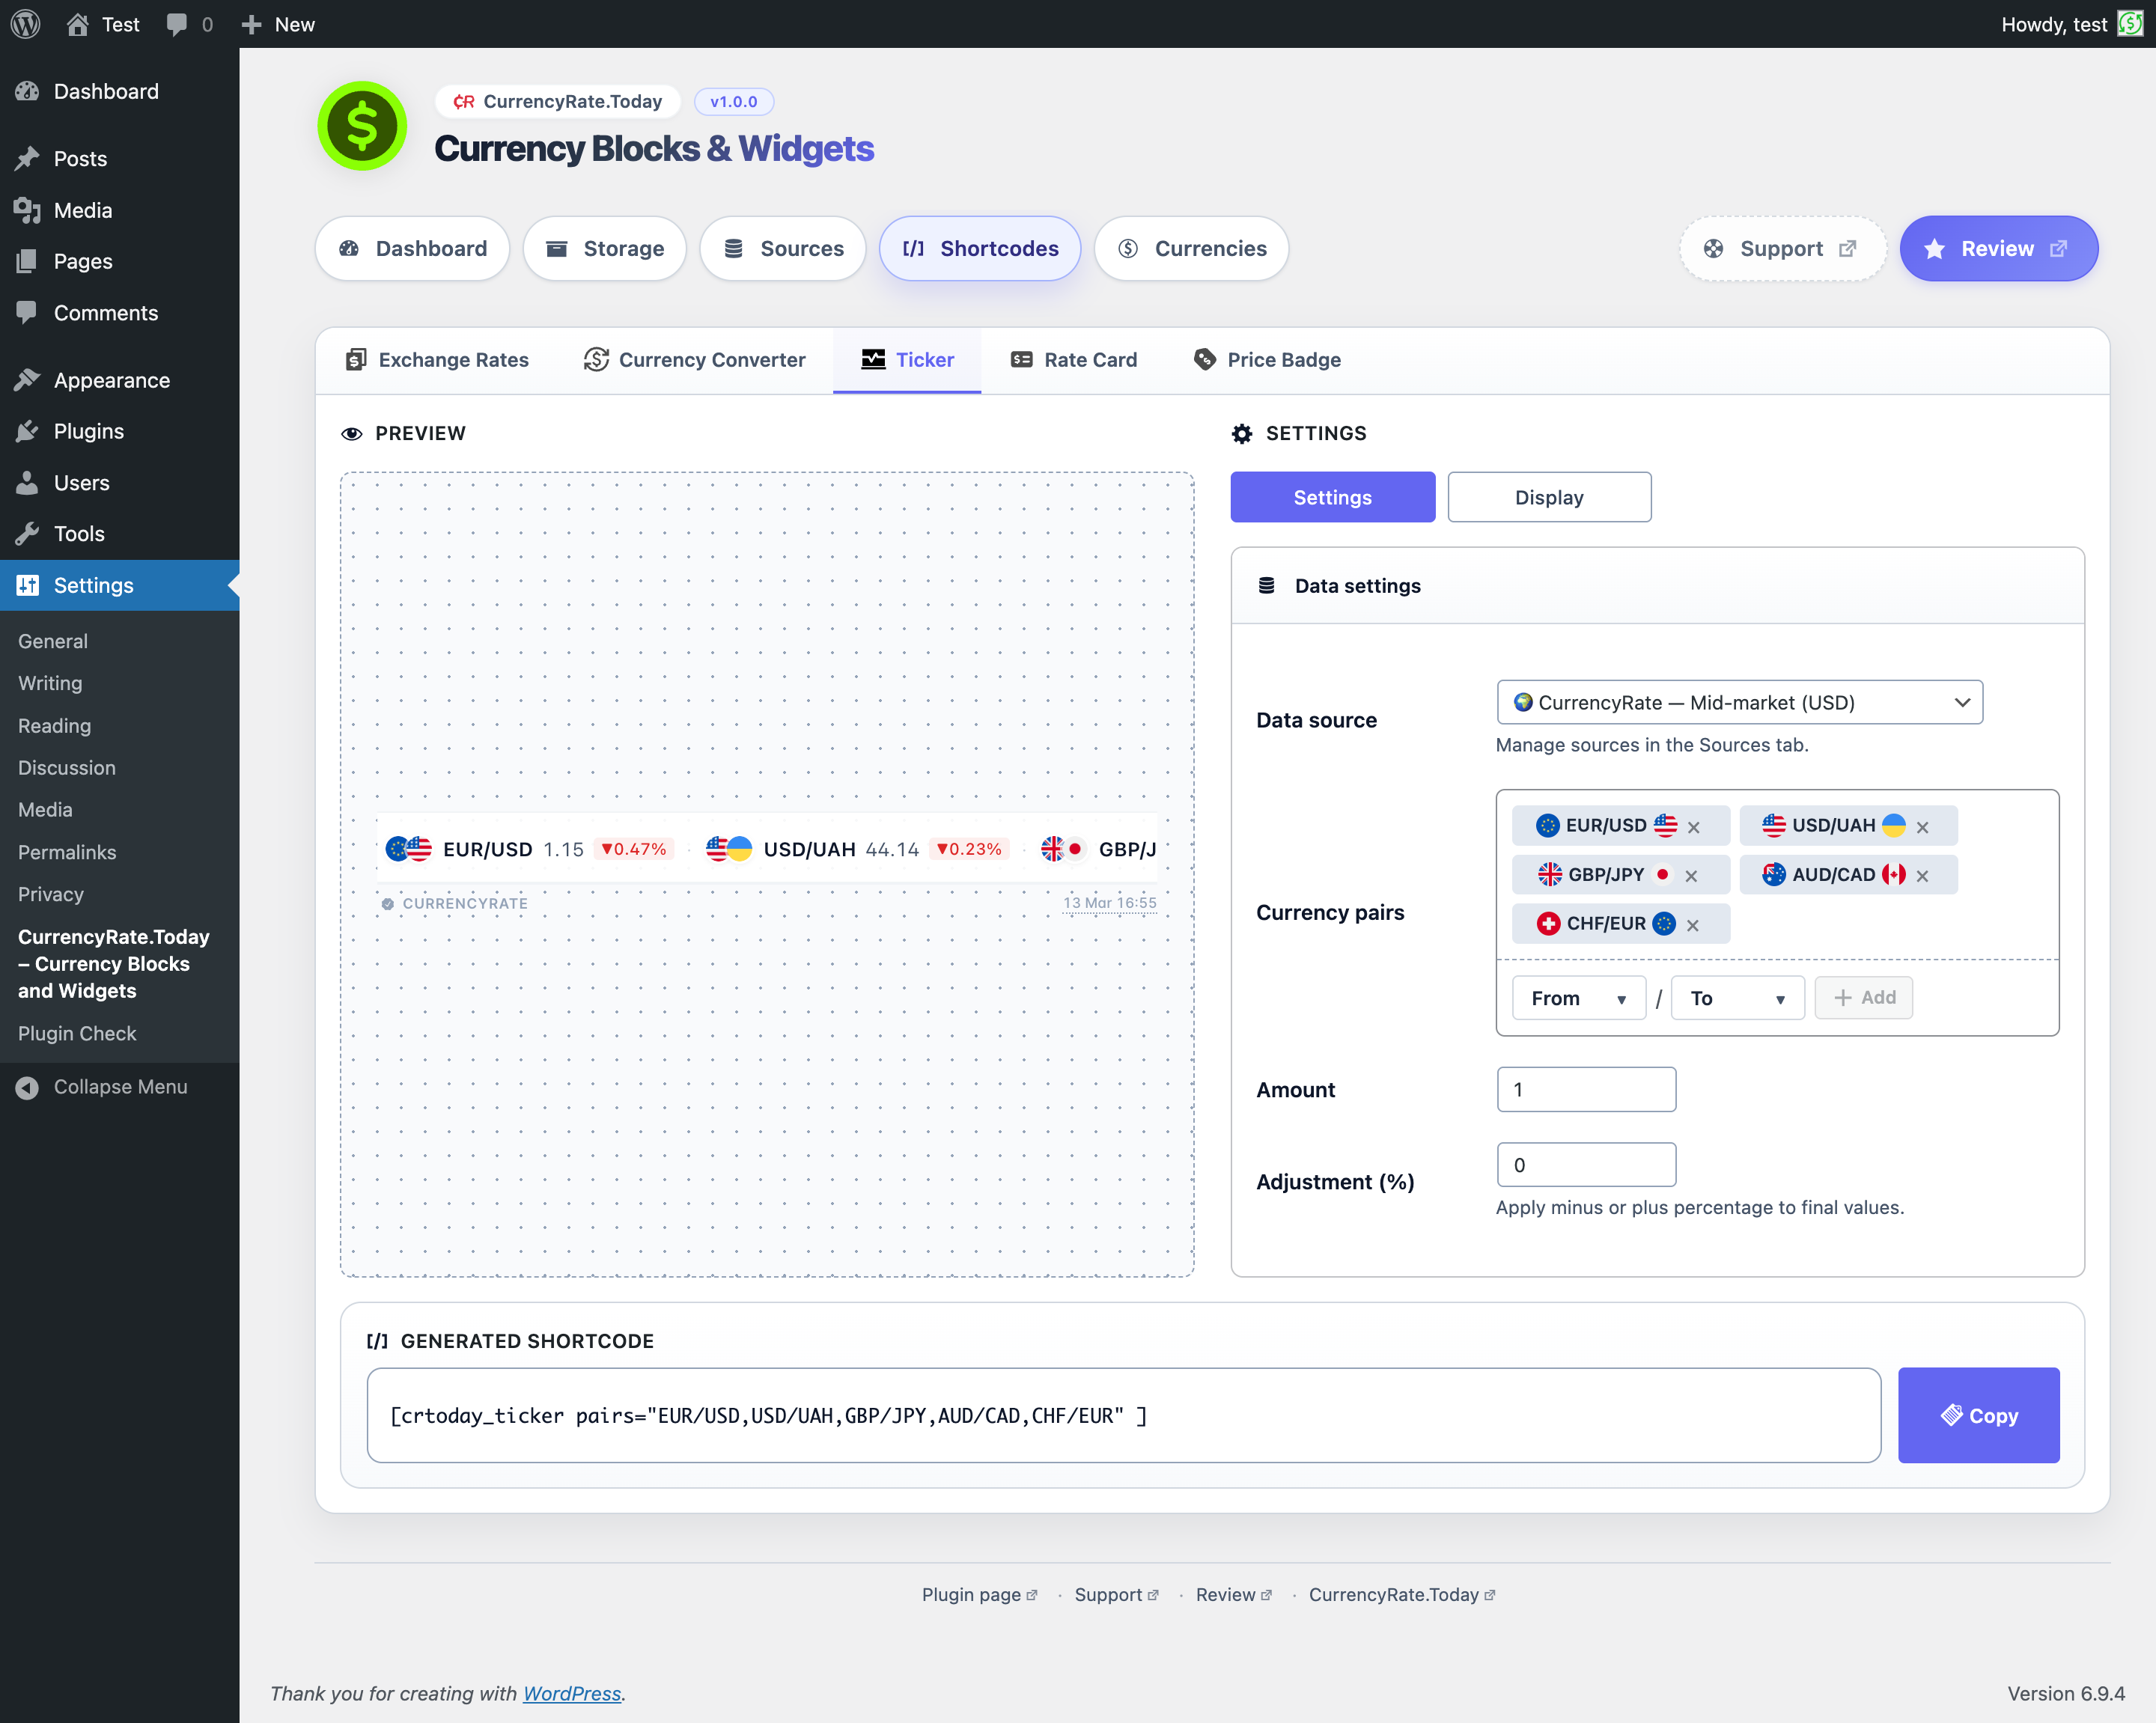Screen dimensions: 2156x1723
Task: Select the Settings panel toggle button
Action: (1331, 497)
